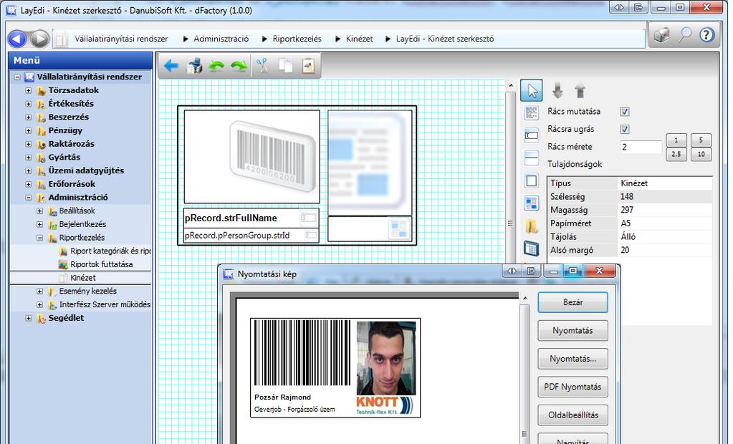
Task: Pick the text field tool icon
Action: [532, 135]
